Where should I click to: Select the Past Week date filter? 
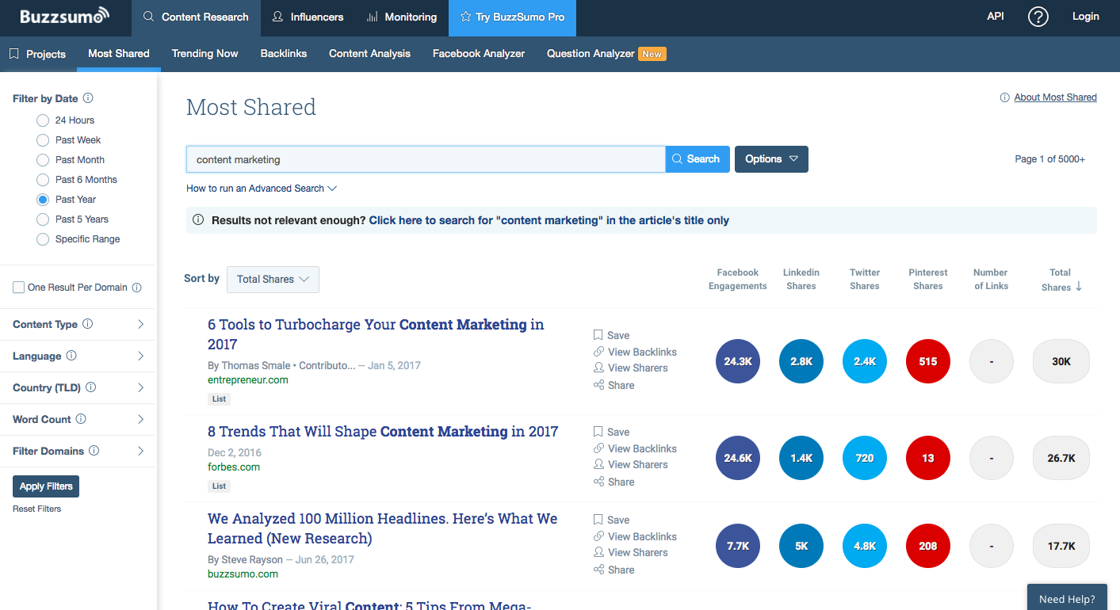pos(43,140)
